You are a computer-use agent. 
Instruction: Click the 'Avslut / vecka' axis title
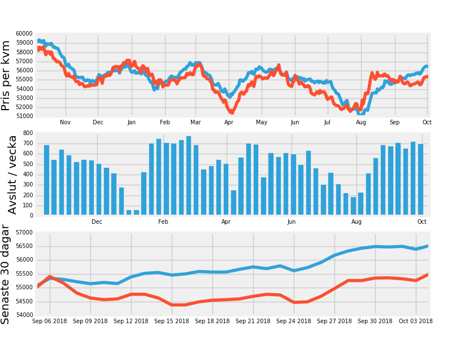(x=12, y=175)
